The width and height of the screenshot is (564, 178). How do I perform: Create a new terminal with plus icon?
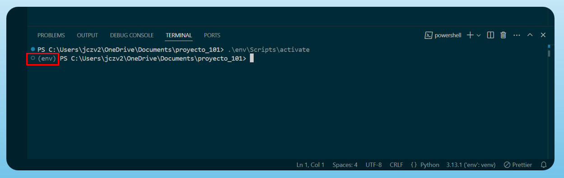470,35
